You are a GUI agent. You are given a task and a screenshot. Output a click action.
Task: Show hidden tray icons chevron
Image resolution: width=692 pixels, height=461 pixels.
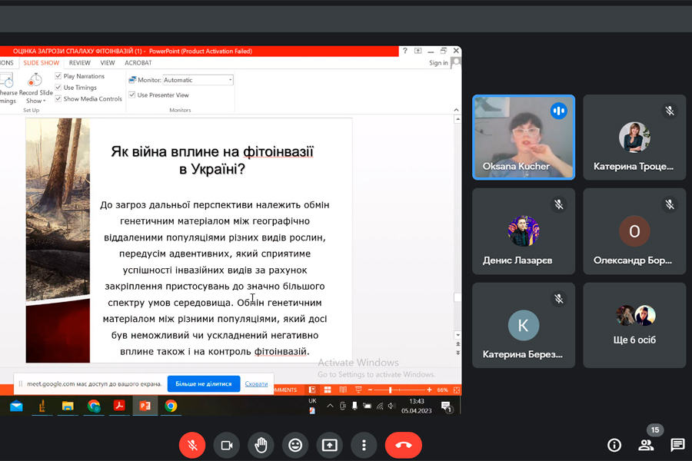click(x=330, y=406)
